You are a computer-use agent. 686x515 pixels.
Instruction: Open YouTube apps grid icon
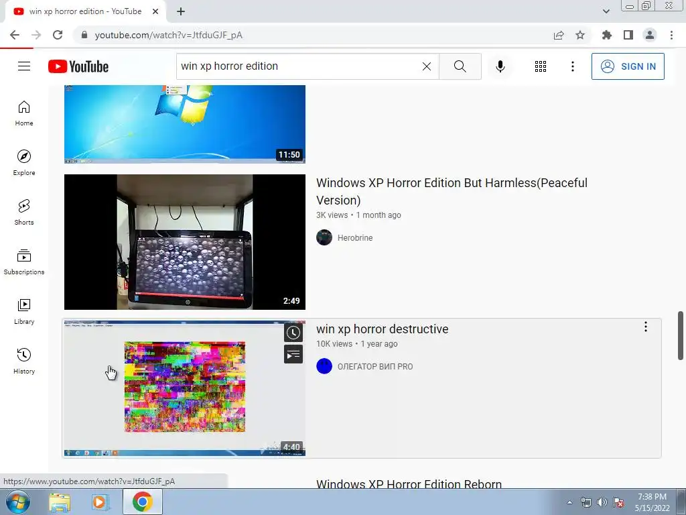(x=541, y=66)
